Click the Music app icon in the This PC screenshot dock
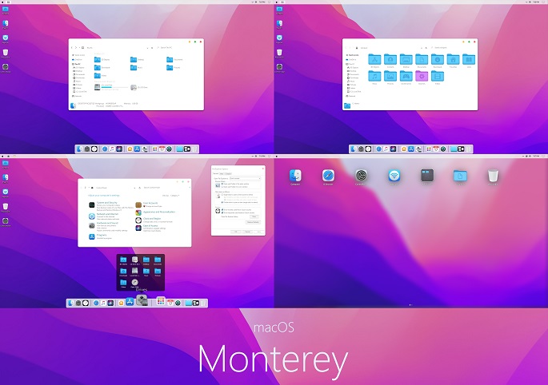Screen dimensions: 548x385 112,149
